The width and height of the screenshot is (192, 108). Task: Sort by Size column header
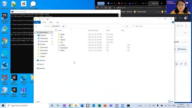(123, 30)
